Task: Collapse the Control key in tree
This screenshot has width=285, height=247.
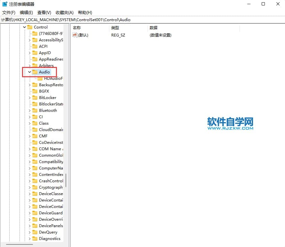Action: click(x=25, y=27)
